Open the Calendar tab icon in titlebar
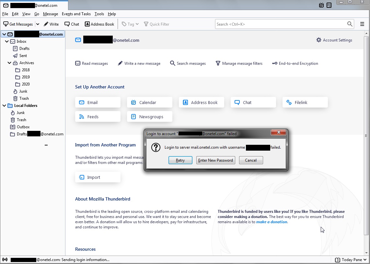 321,6
